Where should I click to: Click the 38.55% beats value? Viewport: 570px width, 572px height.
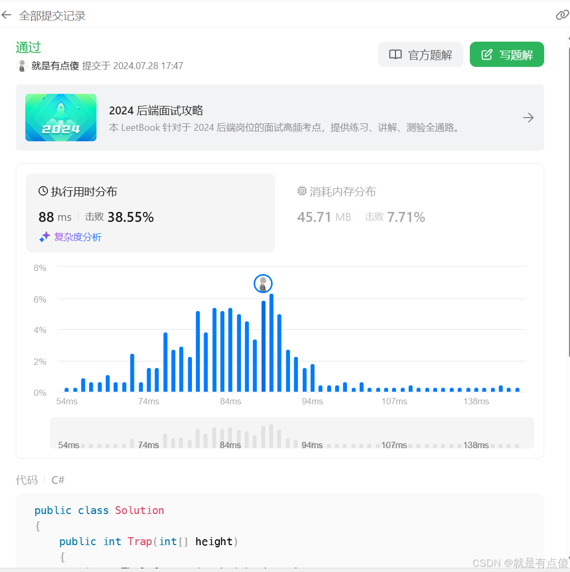click(x=131, y=217)
